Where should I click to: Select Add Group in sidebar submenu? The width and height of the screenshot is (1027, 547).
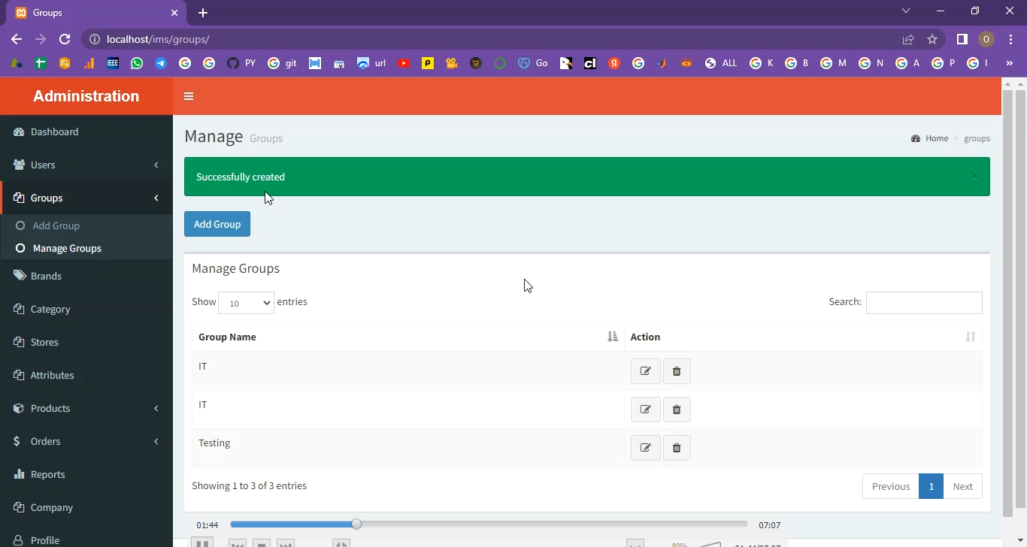click(x=56, y=225)
